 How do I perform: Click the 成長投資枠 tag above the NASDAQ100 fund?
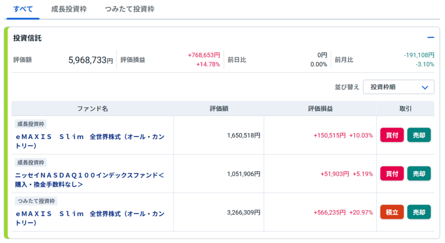point(31,163)
